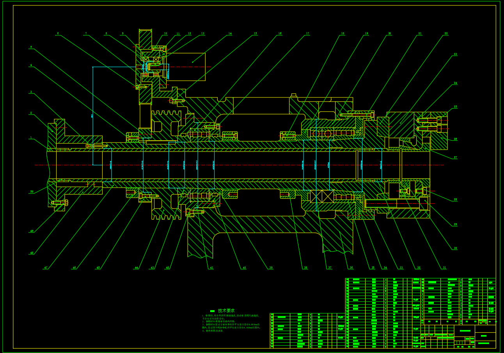Select part balloon number 40
This screenshot has width=504, height=353.
(x=244, y=268)
